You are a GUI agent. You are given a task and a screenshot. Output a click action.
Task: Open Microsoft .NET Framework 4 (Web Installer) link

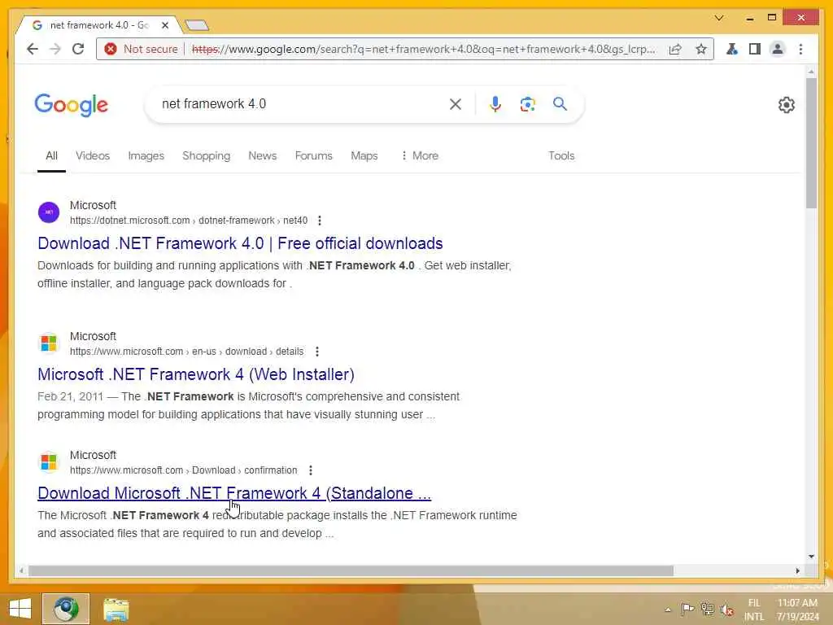tap(196, 374)
